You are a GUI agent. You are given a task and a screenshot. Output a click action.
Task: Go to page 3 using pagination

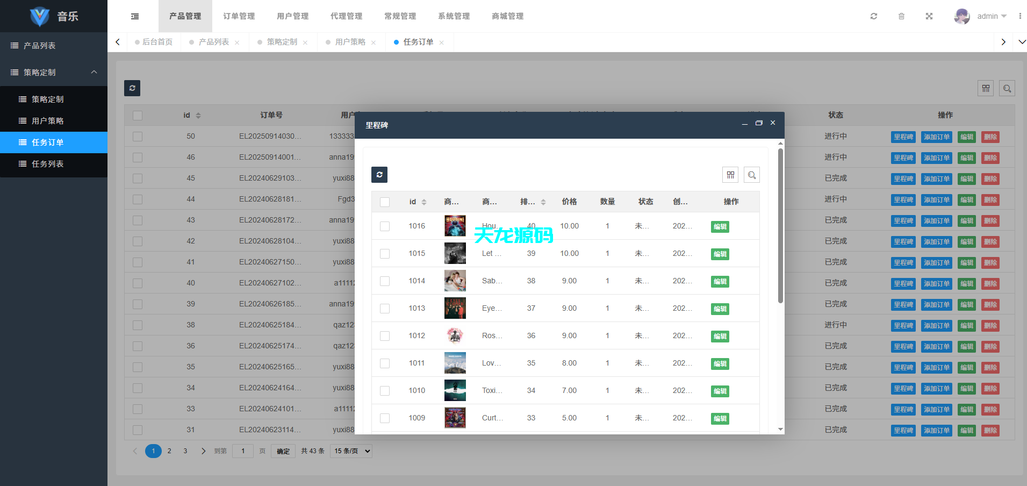(185, 451)
